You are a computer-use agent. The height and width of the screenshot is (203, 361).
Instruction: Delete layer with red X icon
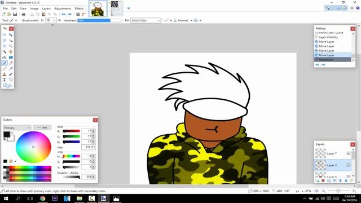pyautogui.click(x=323, y=180)
